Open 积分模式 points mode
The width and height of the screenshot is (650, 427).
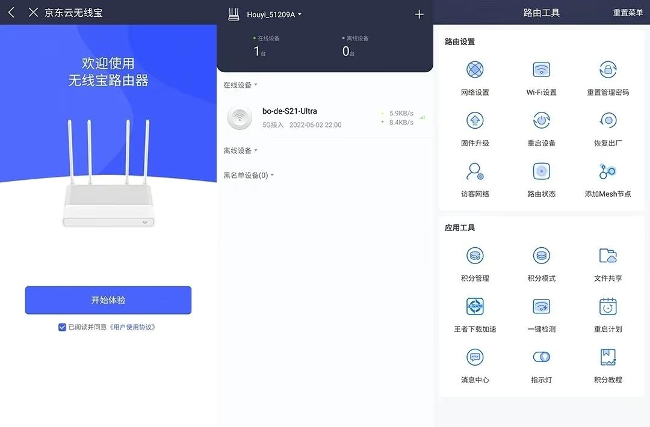click(542, 265)
